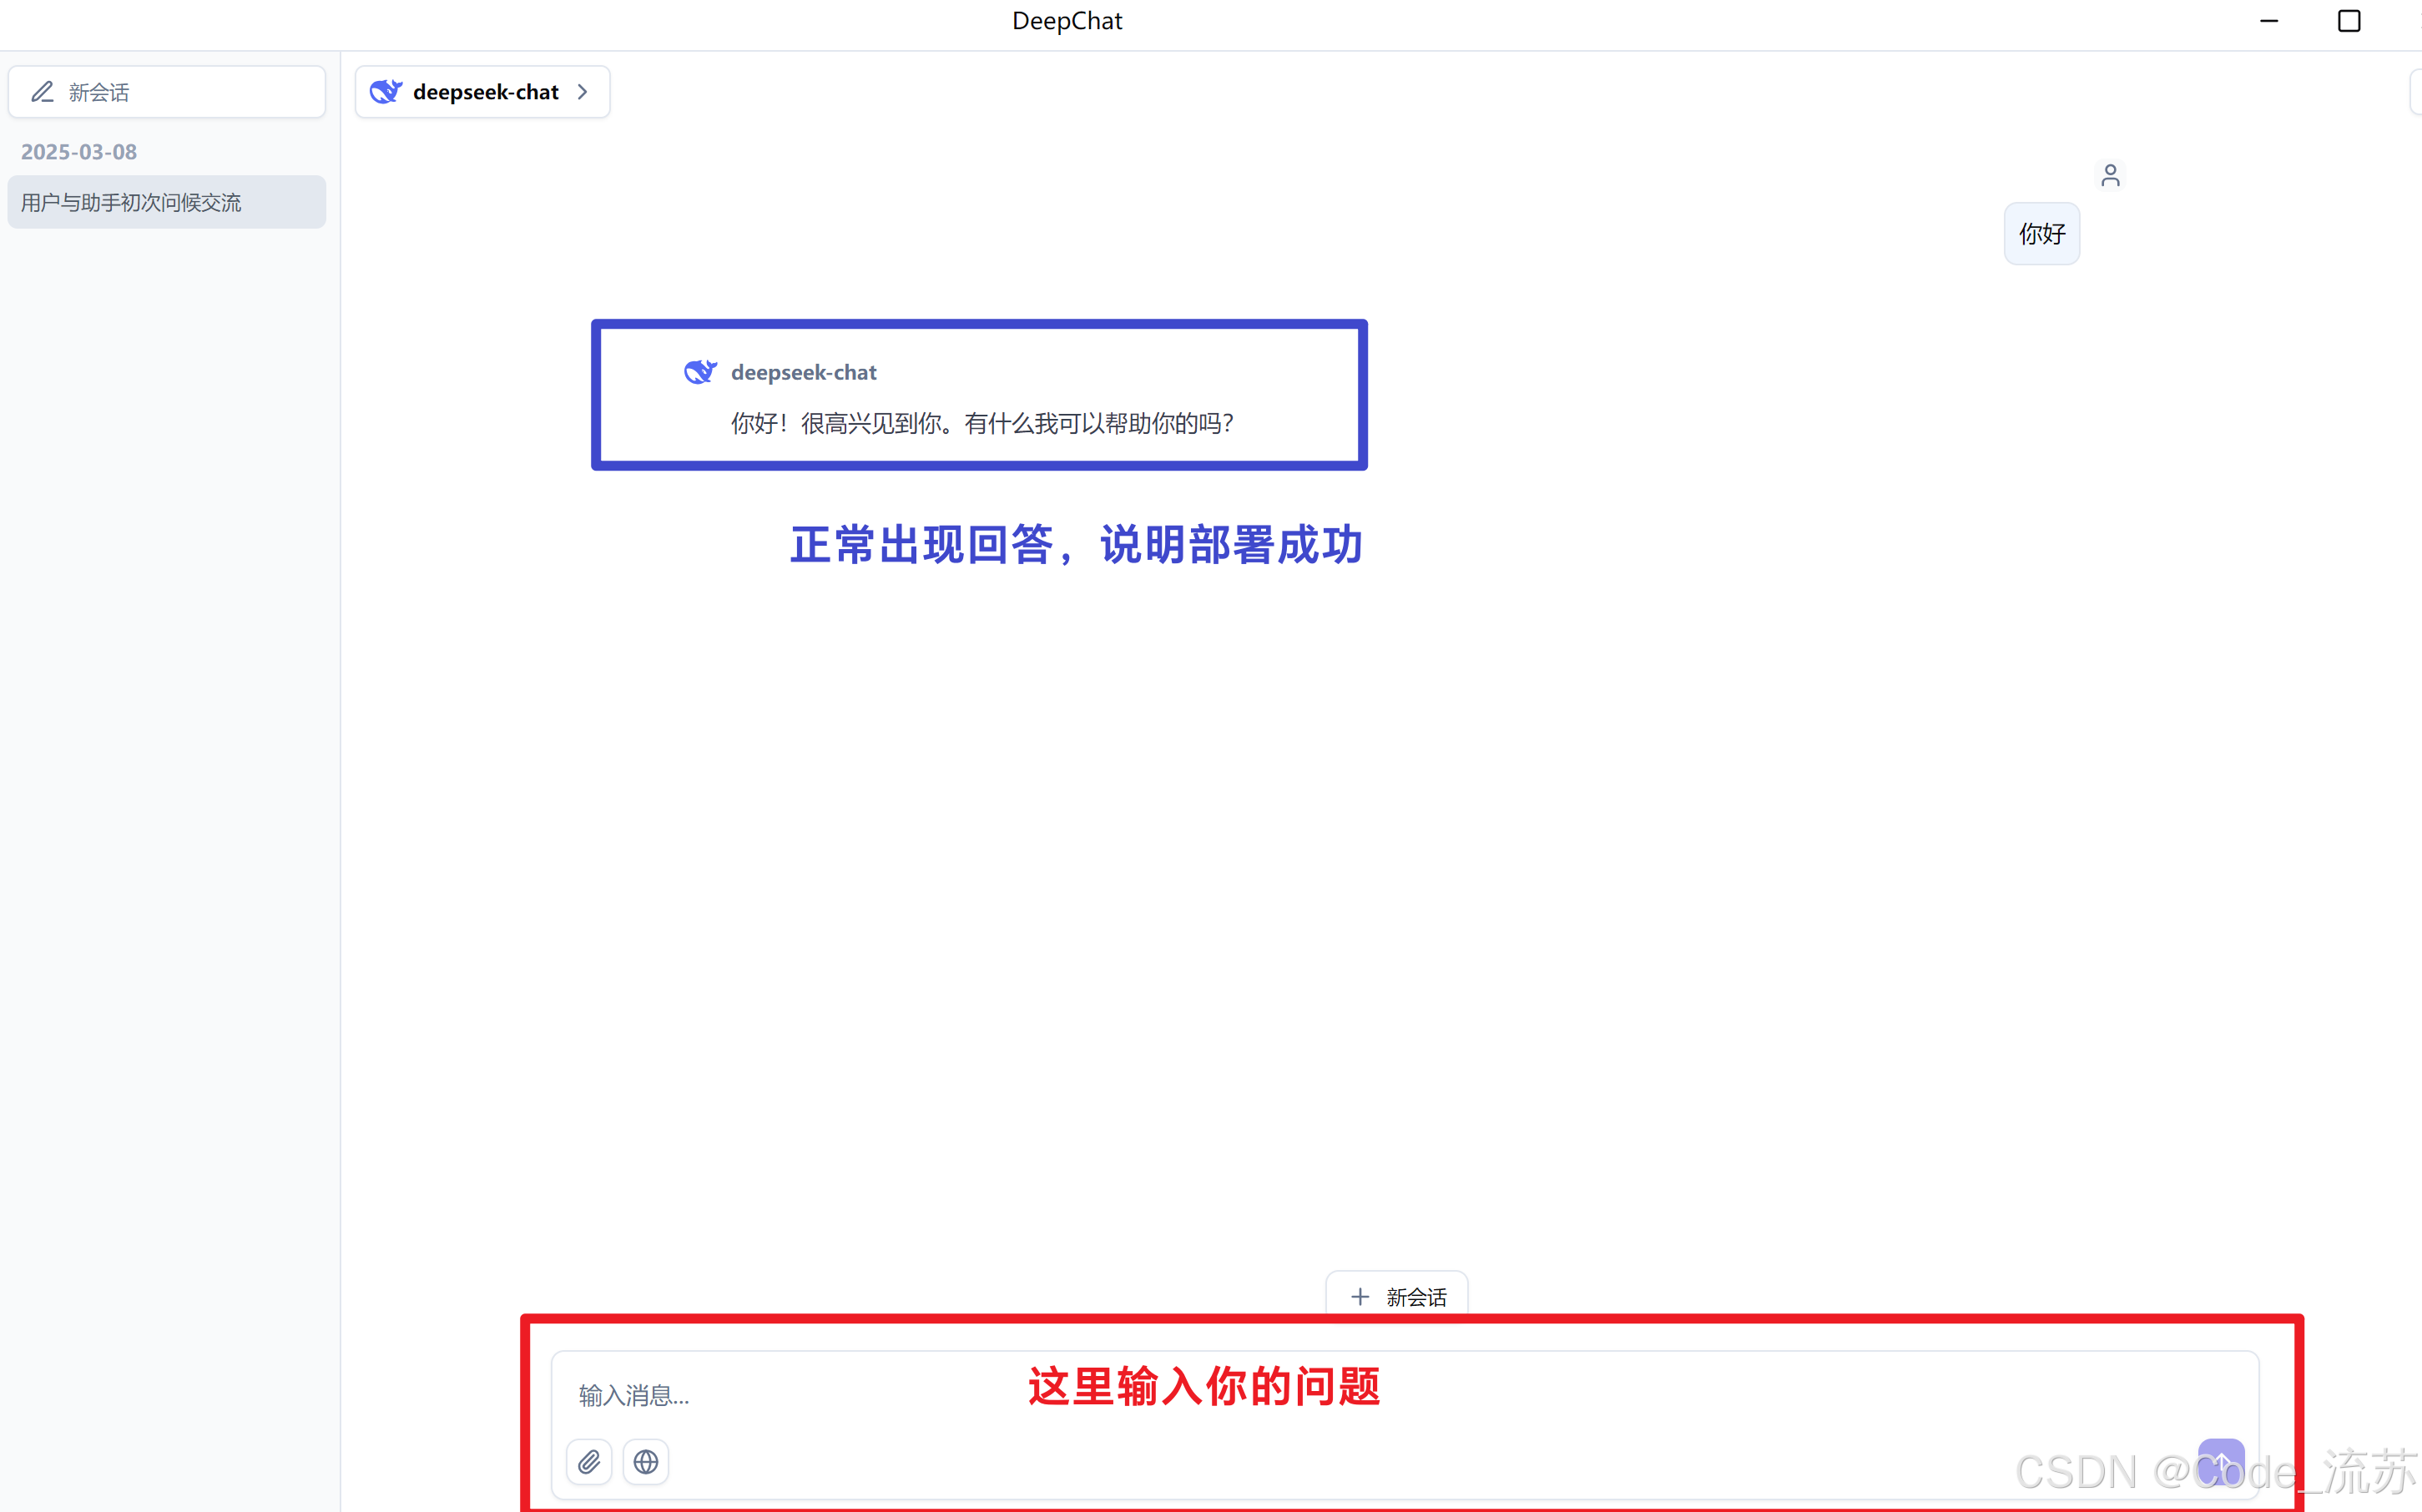Click the 2025-03-08 date group header

[79, 152]
